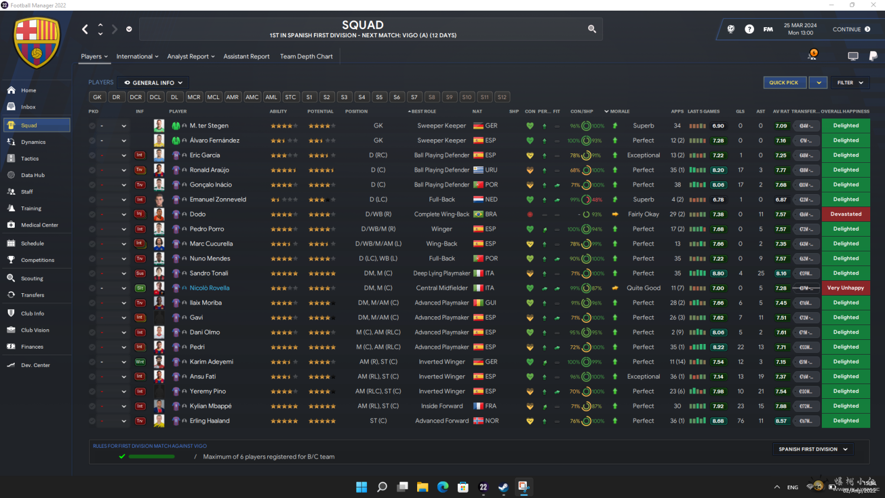Select M. ter Stegen's row checkbox
This screenshot has width=885, height=498.
click(x=92, y=126)
